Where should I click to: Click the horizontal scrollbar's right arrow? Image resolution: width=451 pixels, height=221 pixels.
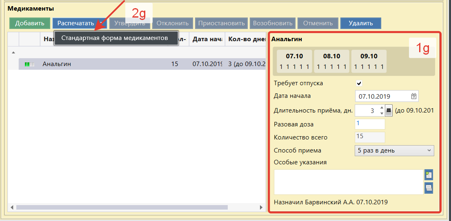(261, 207)
